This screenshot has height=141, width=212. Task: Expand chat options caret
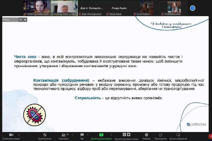88,135
